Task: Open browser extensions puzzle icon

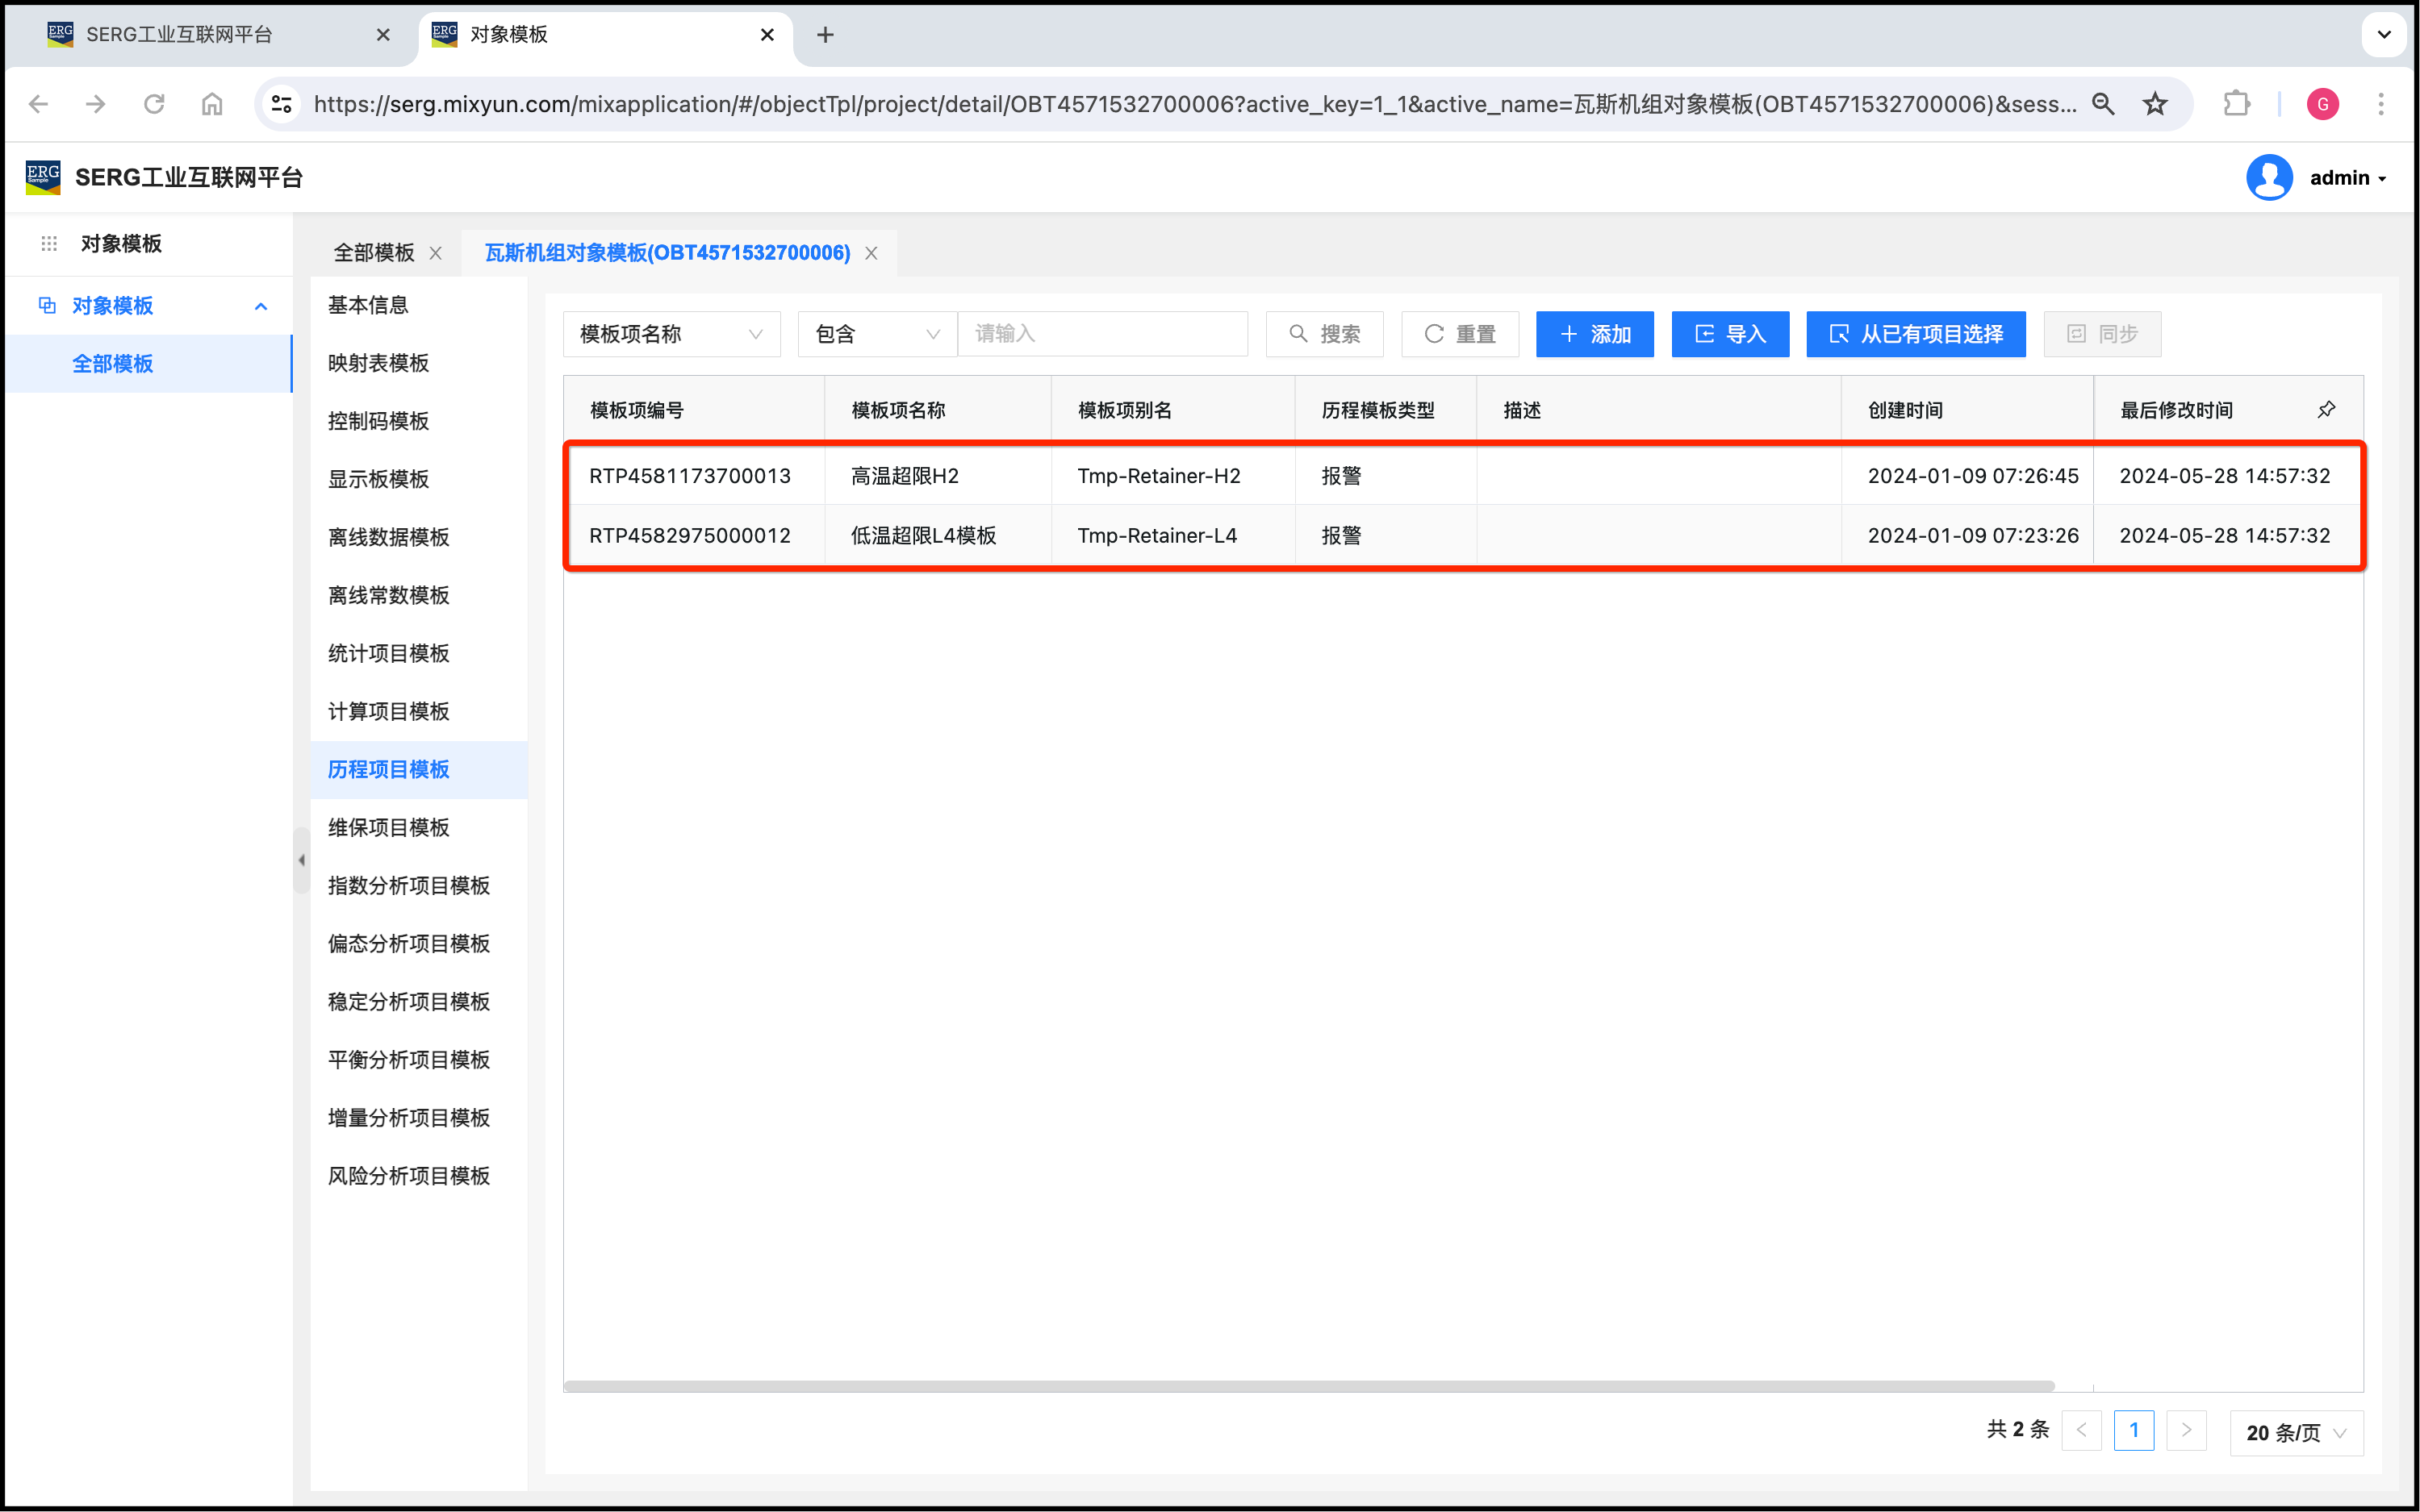Action: (2236, 104)
